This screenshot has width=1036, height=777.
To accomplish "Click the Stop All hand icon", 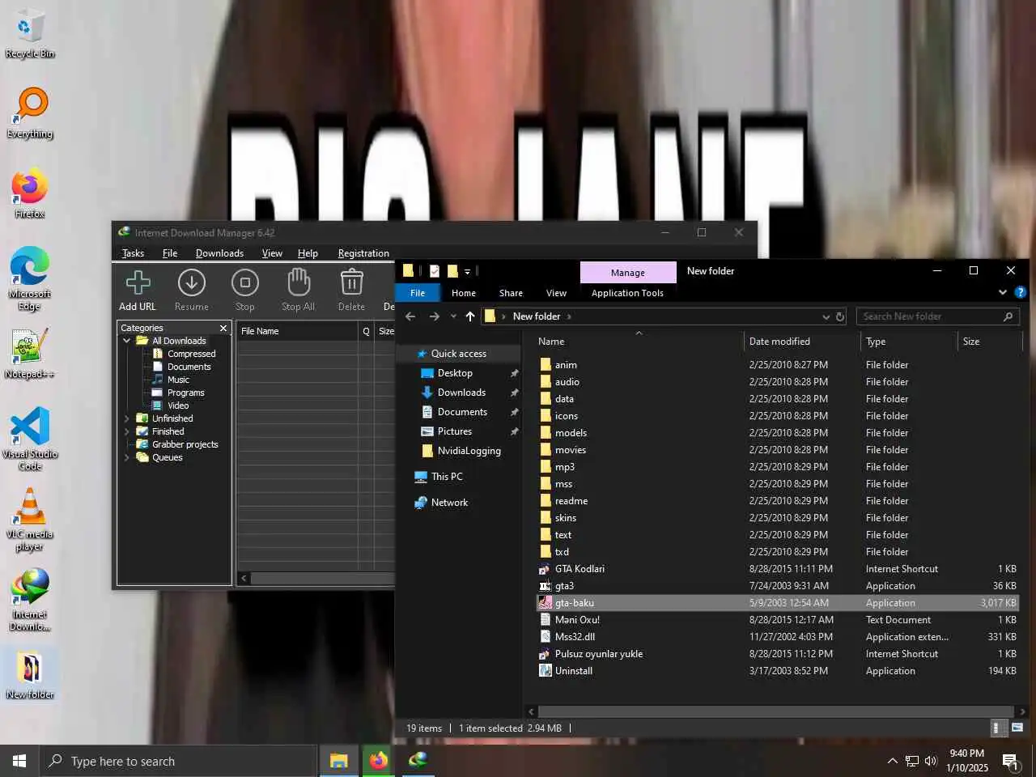I will (x=299, y=291).
